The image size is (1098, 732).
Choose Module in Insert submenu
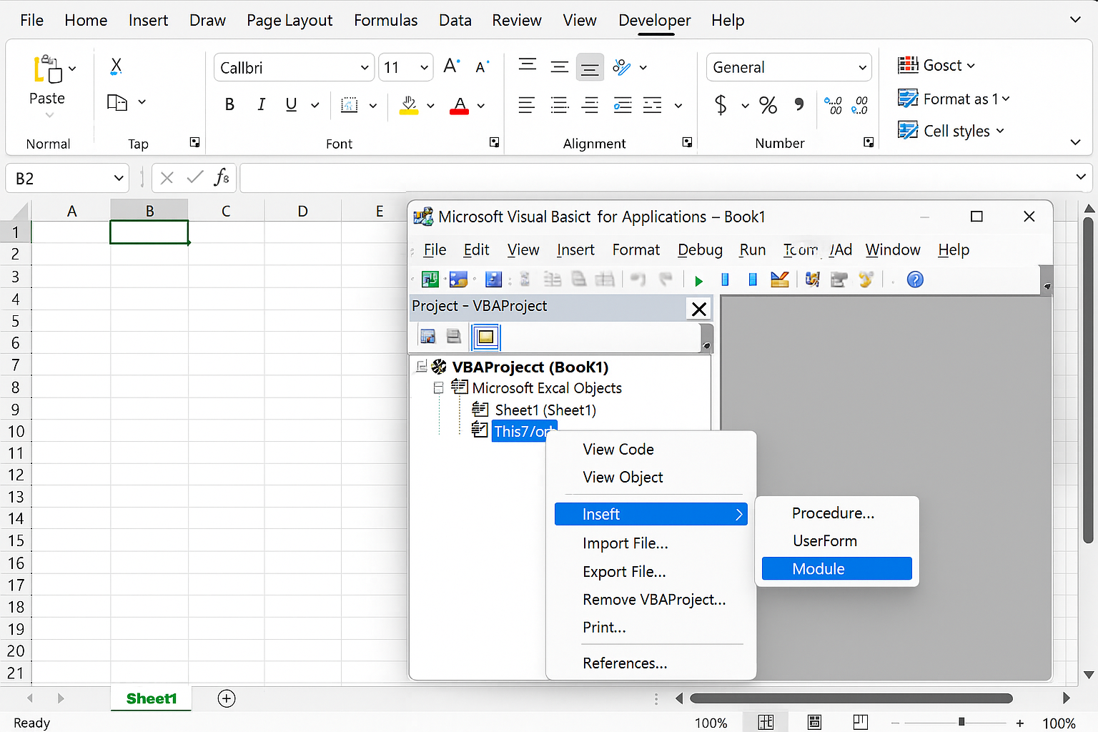(x=837, y=568)
